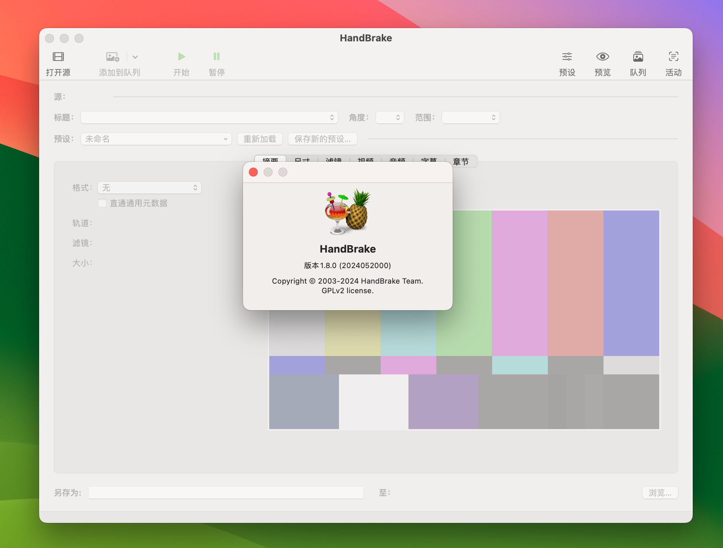Click the color-bars preview thumbnail
Viewport: 723px width, 548px height.
[464, 320]
